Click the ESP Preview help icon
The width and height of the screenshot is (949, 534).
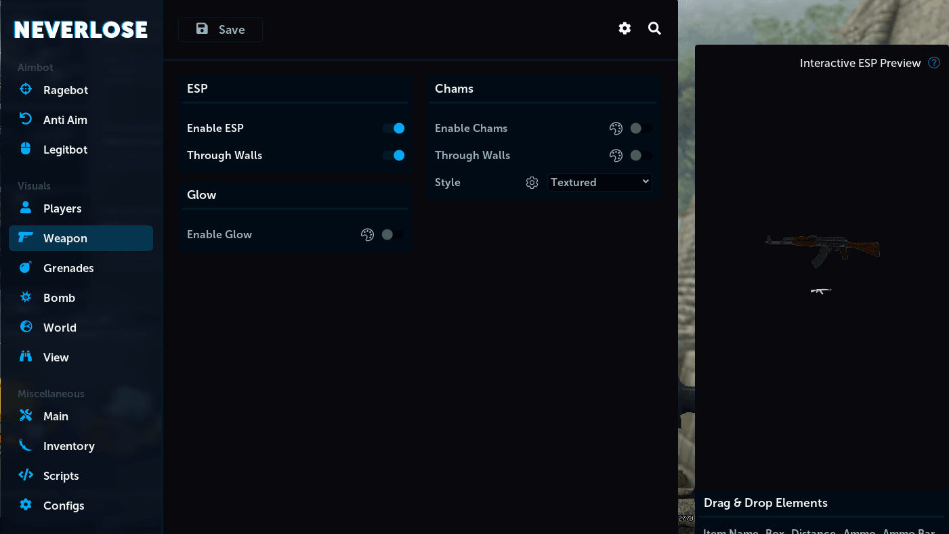click(934, 63)
